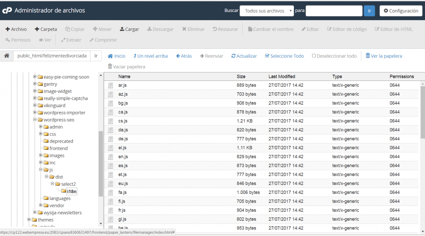Click the Restaurar toolbar button
This screenshot has height=236, width=425.
[225, 29]
